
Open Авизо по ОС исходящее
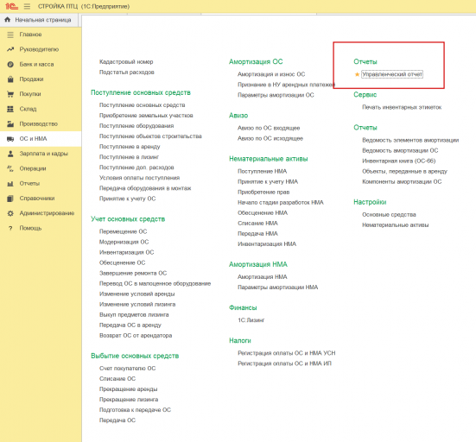270,139
